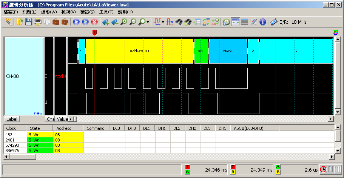Click the Label column button

coord(12,119)
